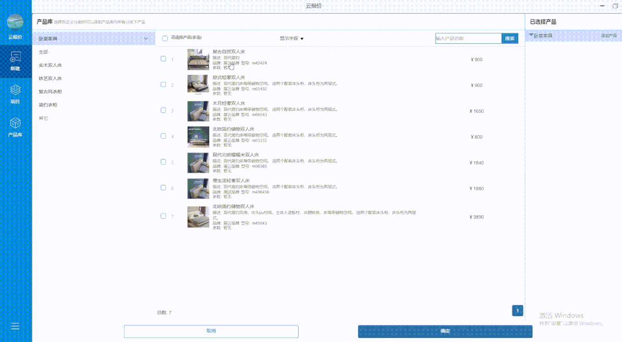Viewport: 622px width, 342px height.
Task: Tick the checkbox for product row 3
Action: (x=163, y=110)
